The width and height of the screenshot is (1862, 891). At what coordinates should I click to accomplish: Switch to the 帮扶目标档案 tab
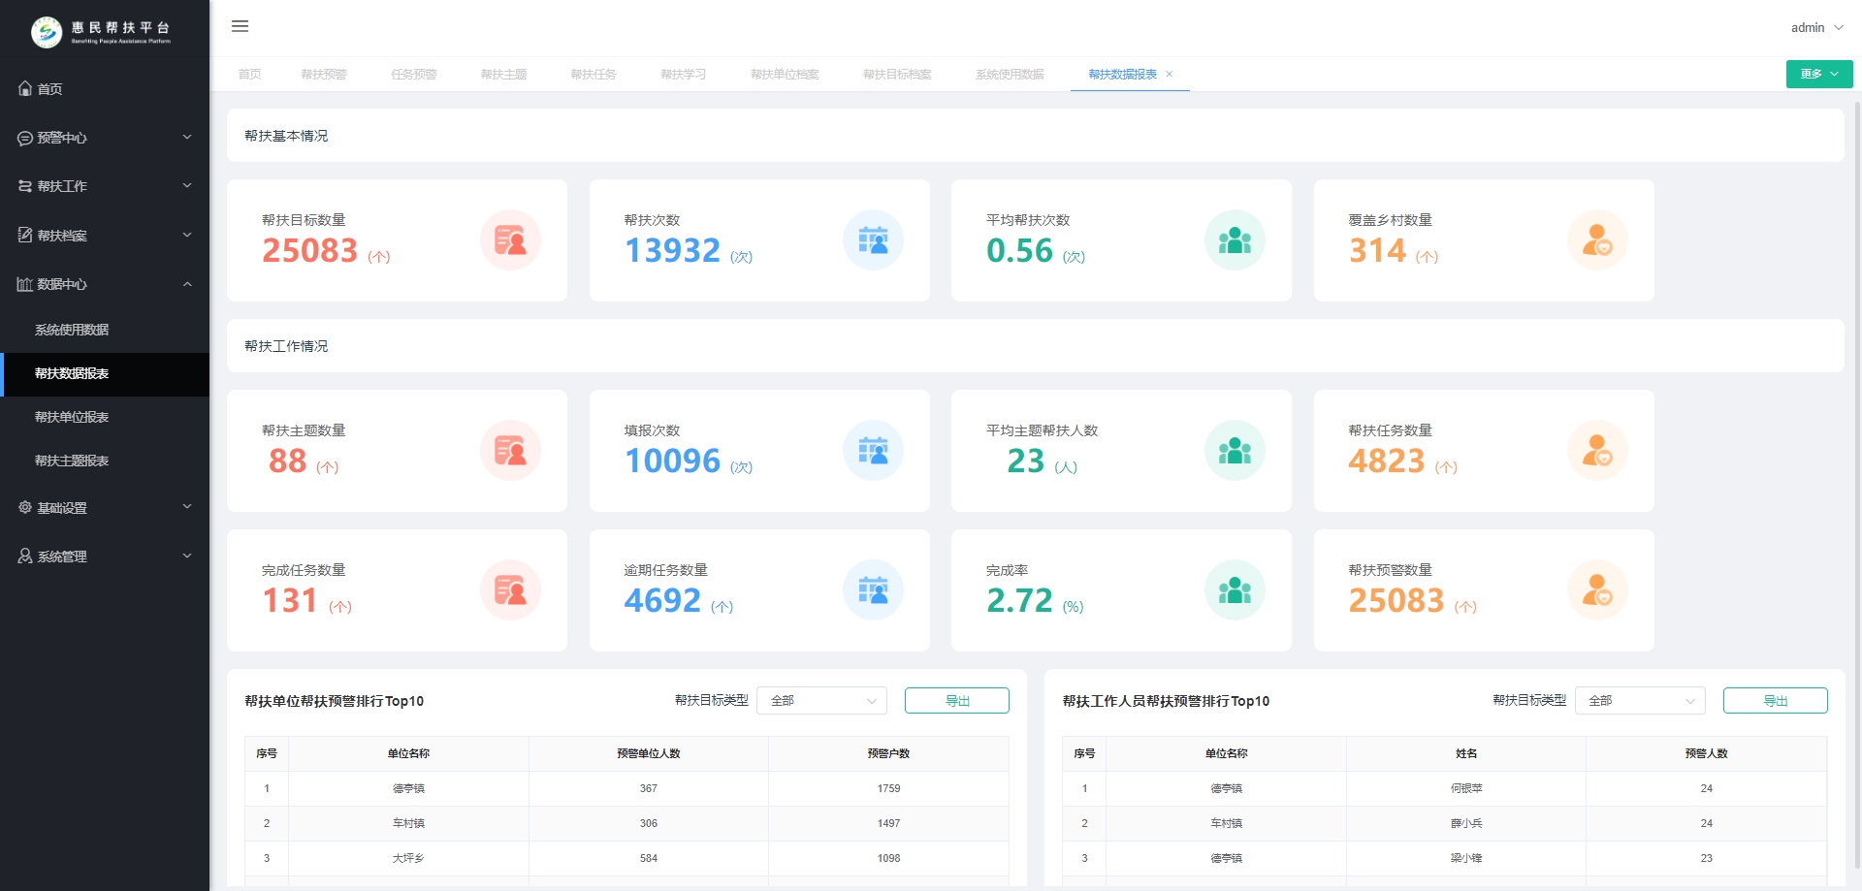897,74
